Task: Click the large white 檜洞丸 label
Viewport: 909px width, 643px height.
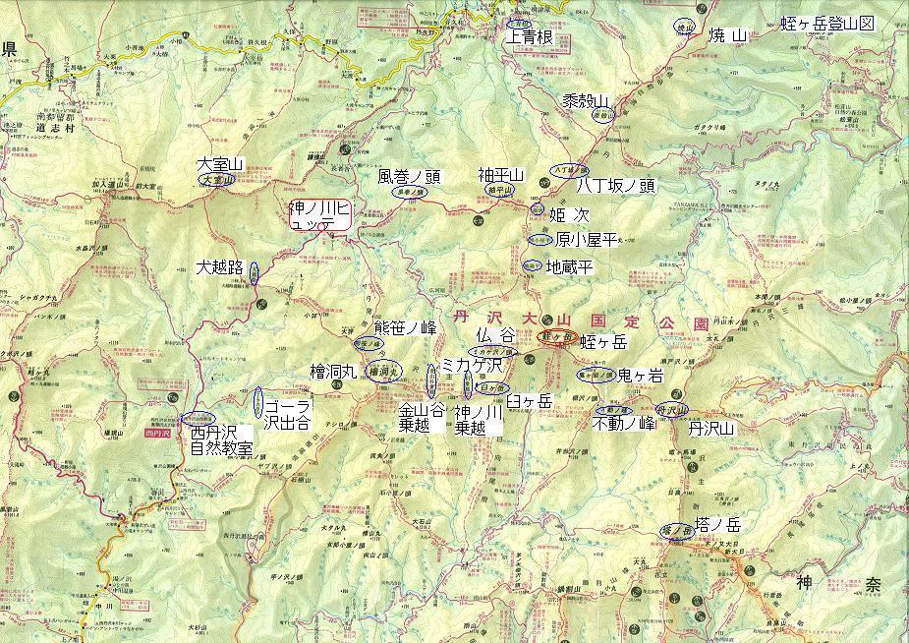Action: tap(333, 372)
